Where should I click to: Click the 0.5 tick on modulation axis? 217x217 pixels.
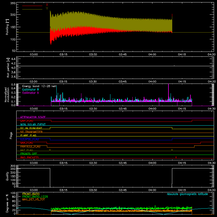click(13, 85)
